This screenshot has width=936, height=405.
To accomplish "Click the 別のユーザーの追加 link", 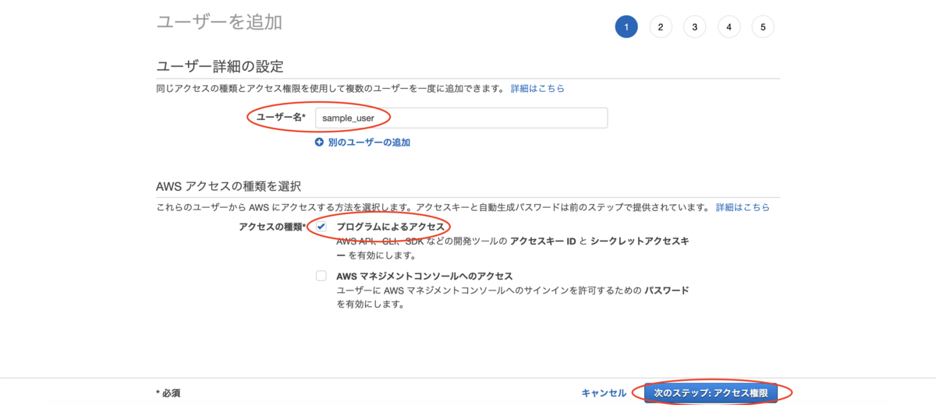I will coord(369,143).
